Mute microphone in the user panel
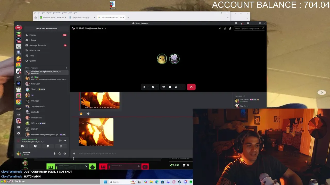Viewport: 330px width, 185px height. [x=54, y=154]
